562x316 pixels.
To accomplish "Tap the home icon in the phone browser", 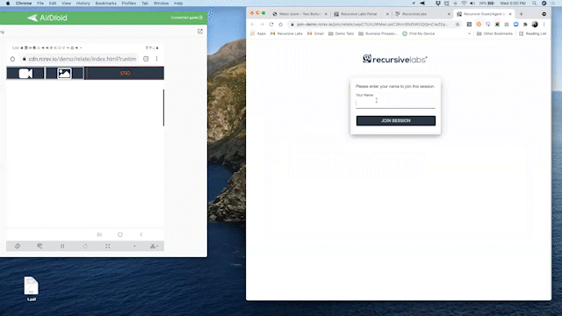I will click(x=12, y=59).
